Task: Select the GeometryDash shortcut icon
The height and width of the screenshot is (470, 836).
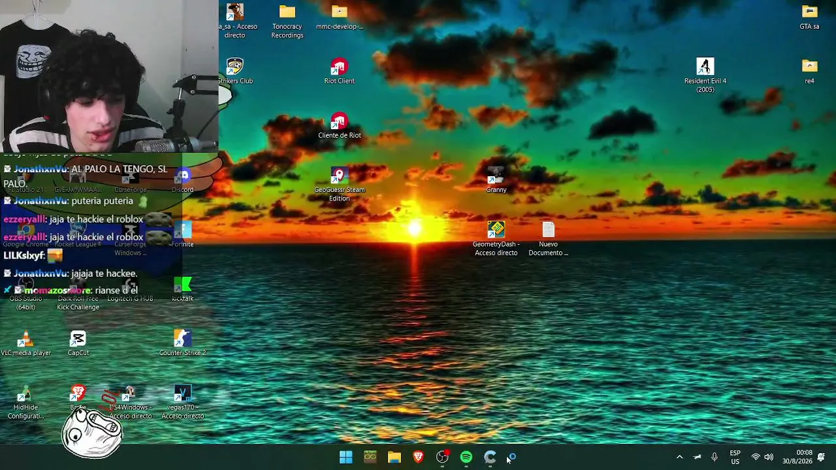Action: pyautogui.click(x=496, y=239)
